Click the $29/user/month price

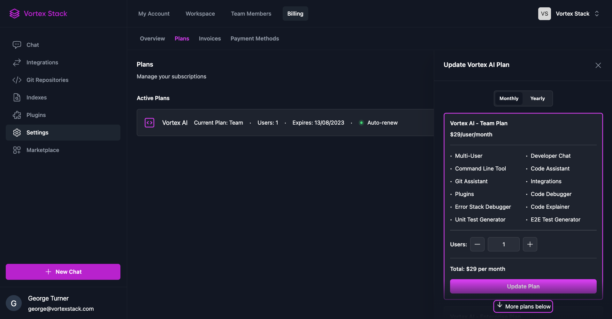[471, 134]
